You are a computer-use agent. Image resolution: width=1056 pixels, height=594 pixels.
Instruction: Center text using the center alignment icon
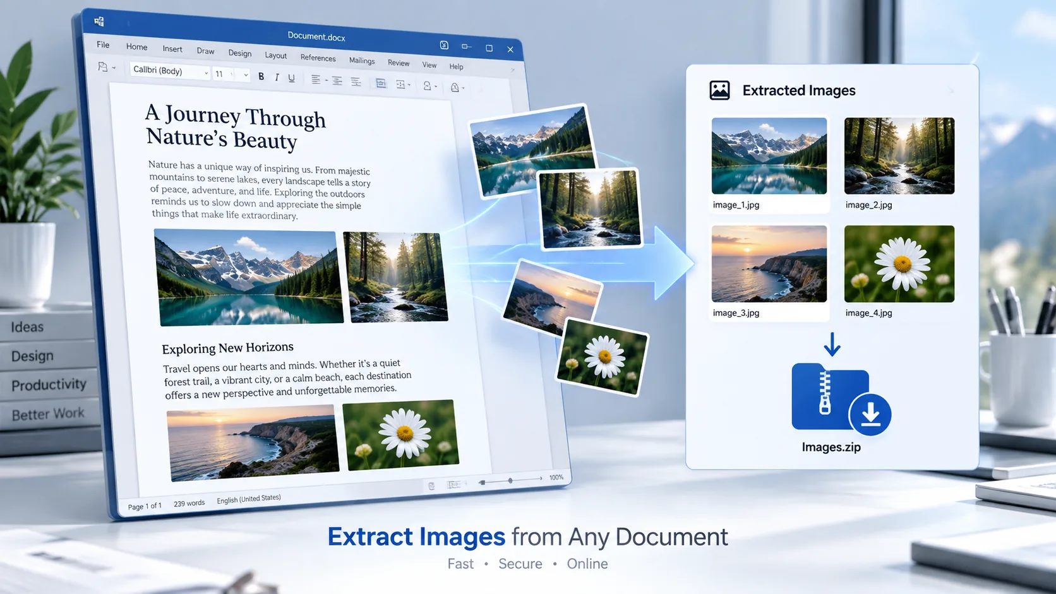click(337, 81)
